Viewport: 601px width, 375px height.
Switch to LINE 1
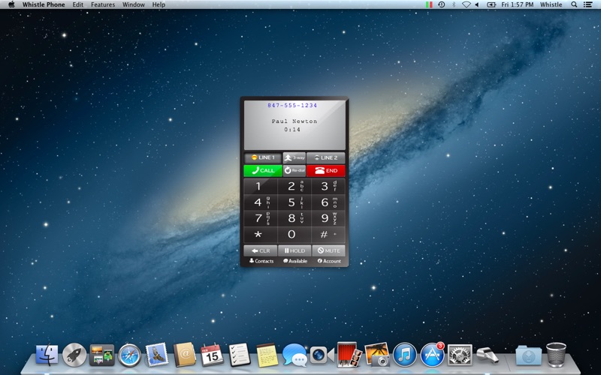(x=262, y=157)
